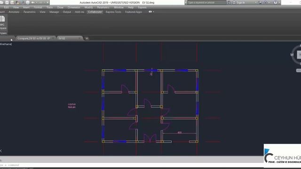Click the navigation bar below the ViewCube
This screenshot has height=169, width=301.
tap(299, 70)
